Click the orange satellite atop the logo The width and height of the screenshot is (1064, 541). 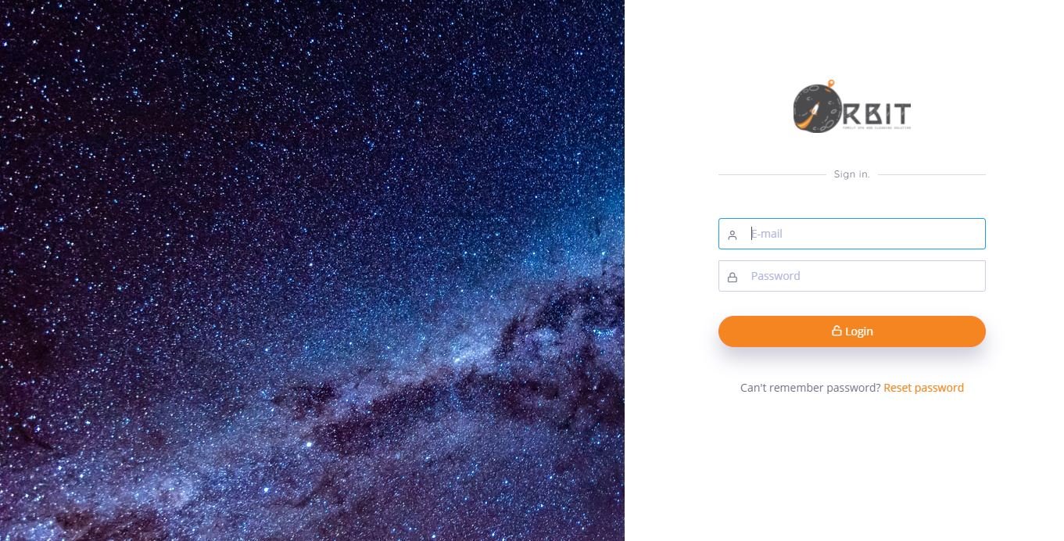(830, 82)
